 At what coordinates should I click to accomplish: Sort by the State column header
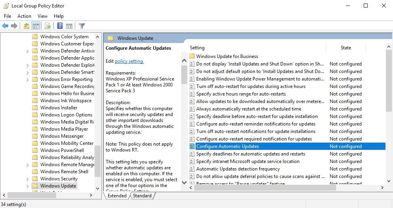click(346, 47)
